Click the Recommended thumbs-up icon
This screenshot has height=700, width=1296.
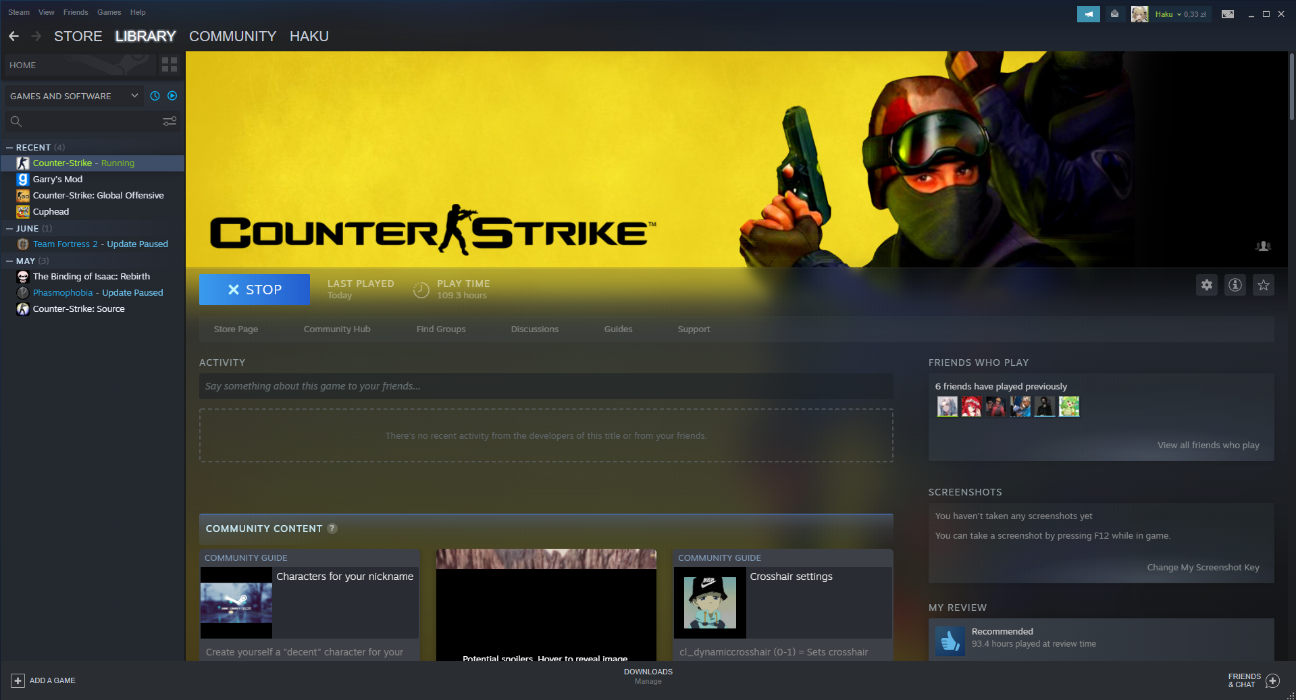[x=950, y=640]
